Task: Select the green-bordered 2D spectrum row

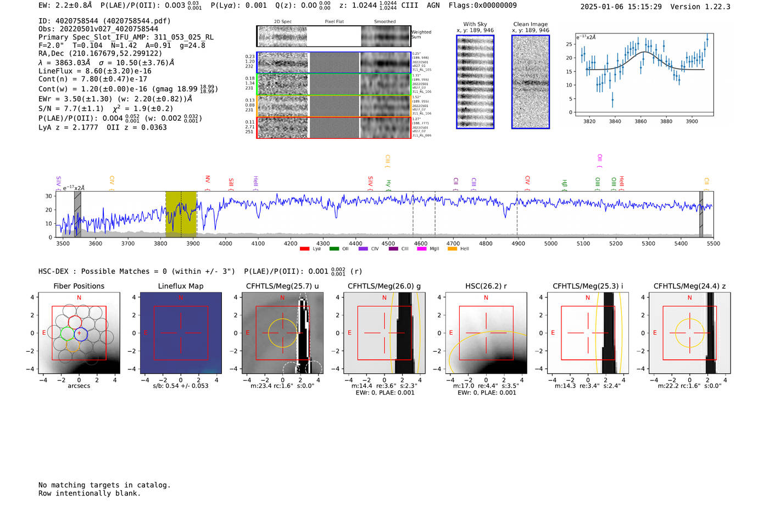Action: [334, 84]
